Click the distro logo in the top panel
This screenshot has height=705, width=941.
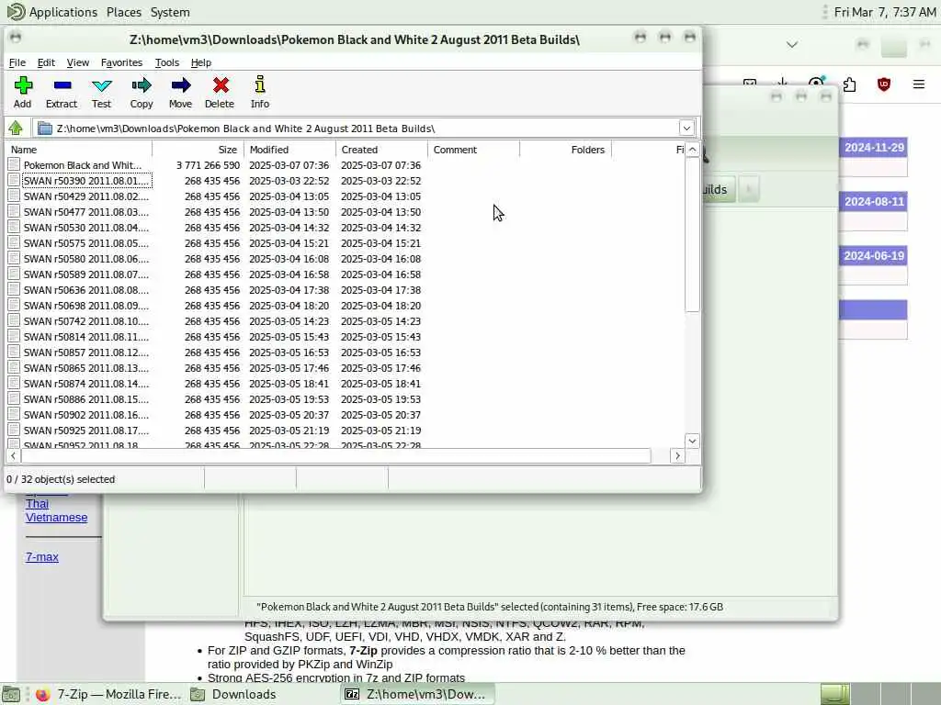[x=16, y=11]
